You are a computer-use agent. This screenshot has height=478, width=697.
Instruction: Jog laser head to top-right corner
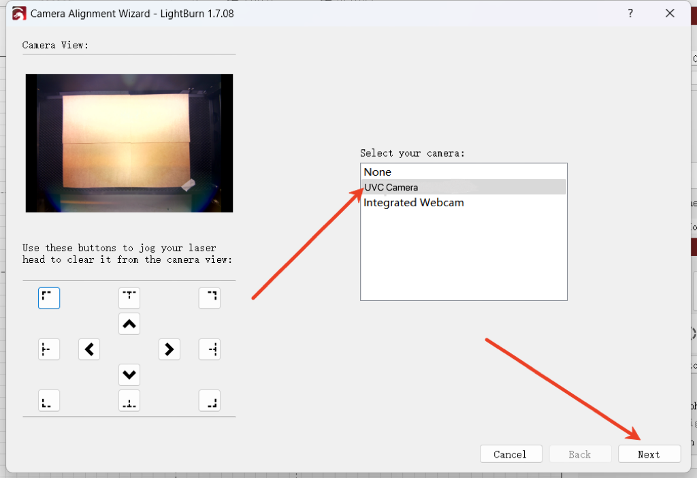(210, 298)
